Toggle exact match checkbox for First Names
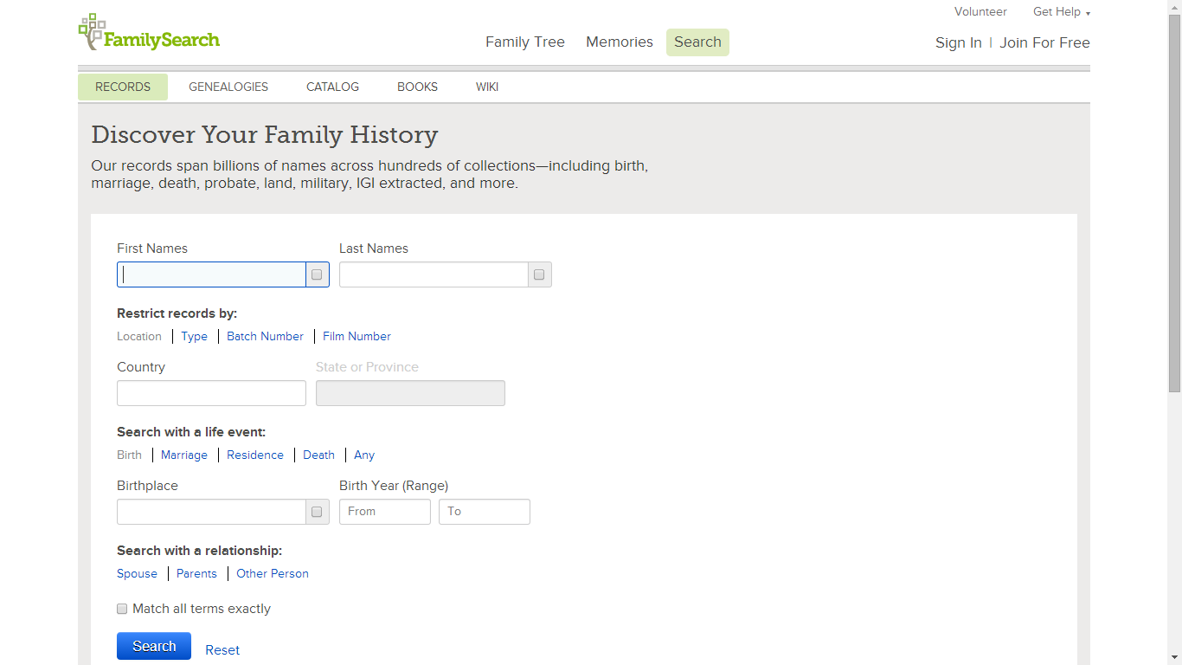 (x=317, y=274)
